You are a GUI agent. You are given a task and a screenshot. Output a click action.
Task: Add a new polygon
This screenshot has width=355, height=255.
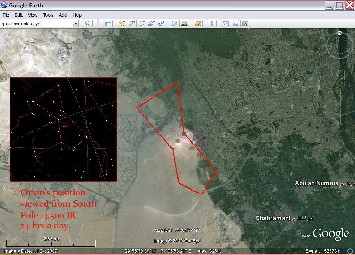click(131, 24)
